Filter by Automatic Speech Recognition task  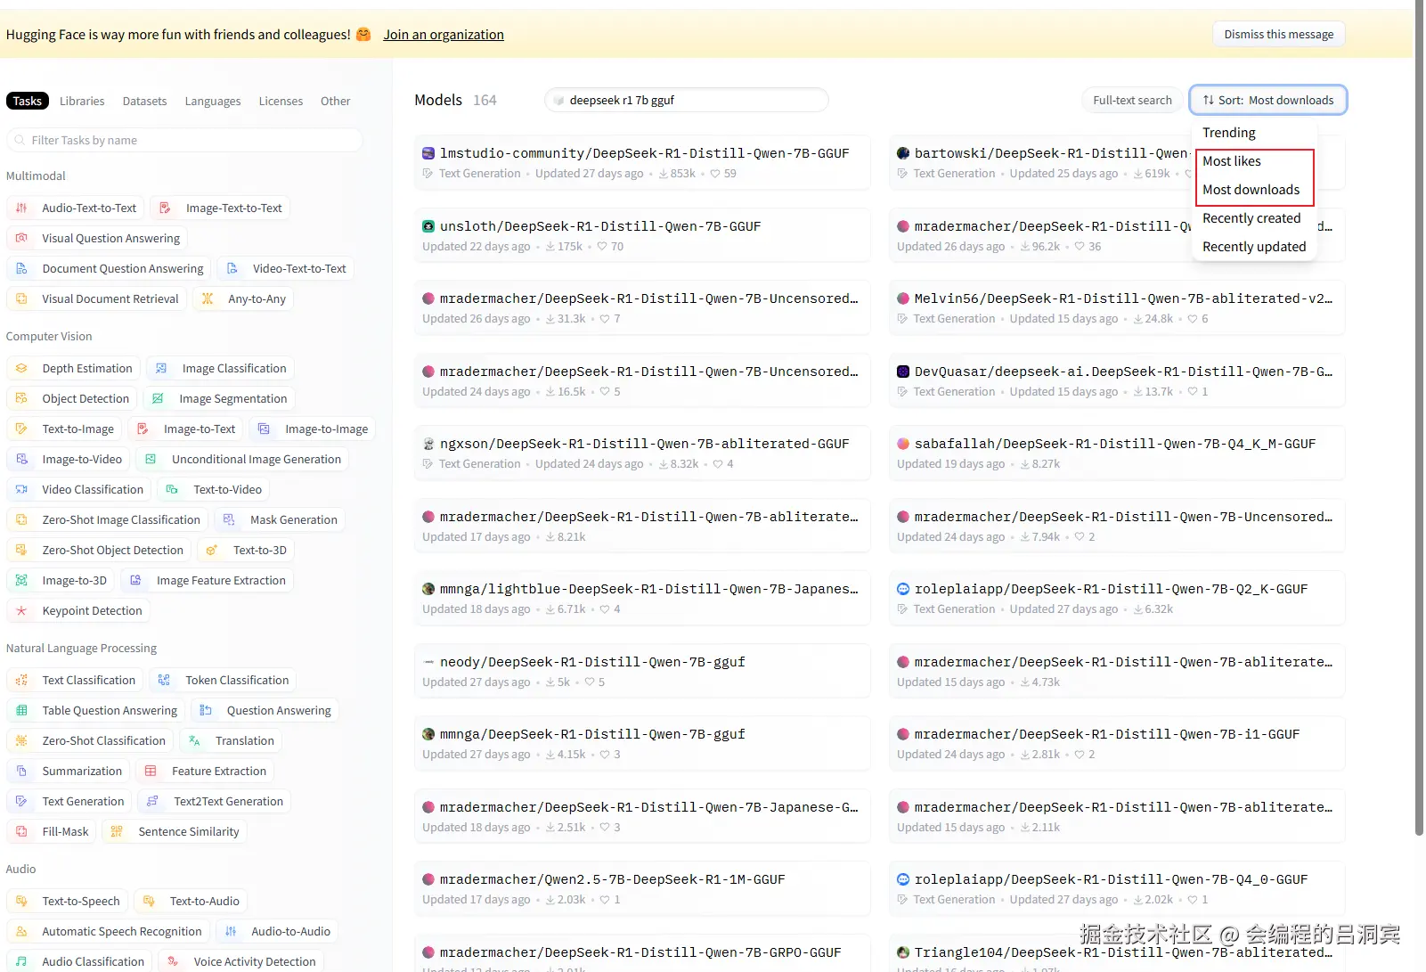coord(109,932)
